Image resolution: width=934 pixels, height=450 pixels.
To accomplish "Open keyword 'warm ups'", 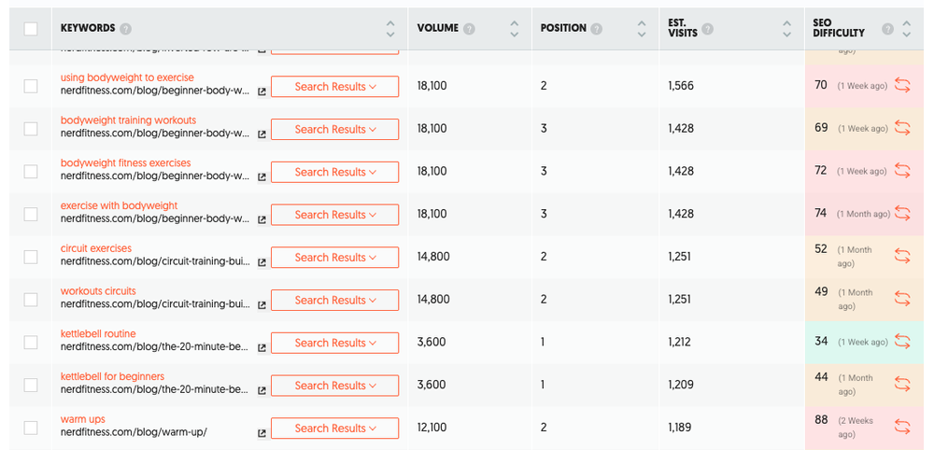I will click(x=83, y=419).
